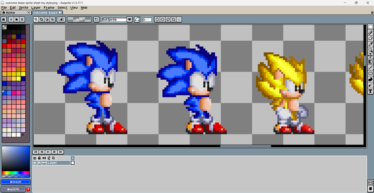Screen dimensions: 374x193
Task: Open the Frame menu
Action: pyautogui.click(x=49, y=7)
